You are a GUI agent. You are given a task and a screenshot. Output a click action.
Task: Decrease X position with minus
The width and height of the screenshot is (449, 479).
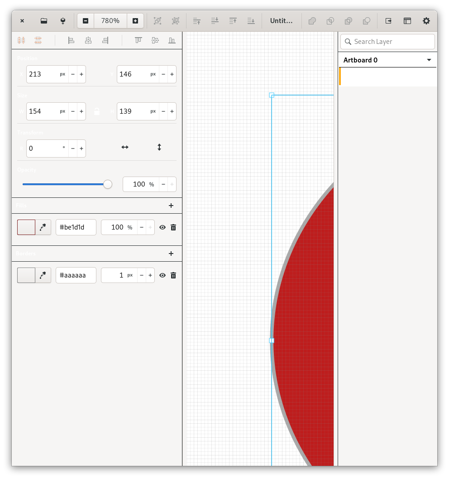point(73,74)
